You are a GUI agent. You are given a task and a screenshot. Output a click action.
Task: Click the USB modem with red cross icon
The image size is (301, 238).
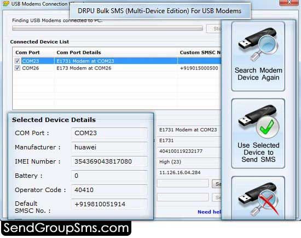tap(258, 198)
